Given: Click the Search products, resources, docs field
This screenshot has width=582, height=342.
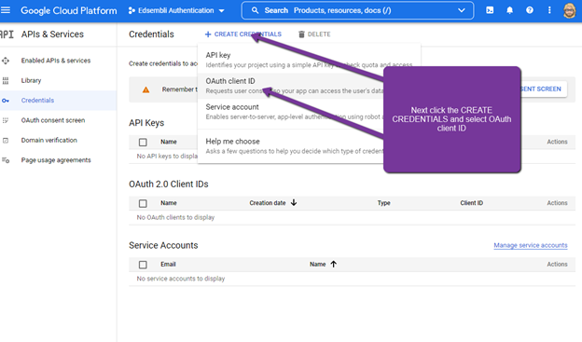Looking at the screenshot, I should tap(356, 10).
